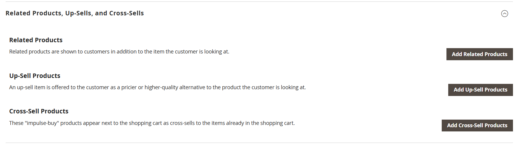The width and height of the screenshot is (518, 145).
Task: Click the sentence beginning "An up-sell item is offered"
Action: click(157, 87)
